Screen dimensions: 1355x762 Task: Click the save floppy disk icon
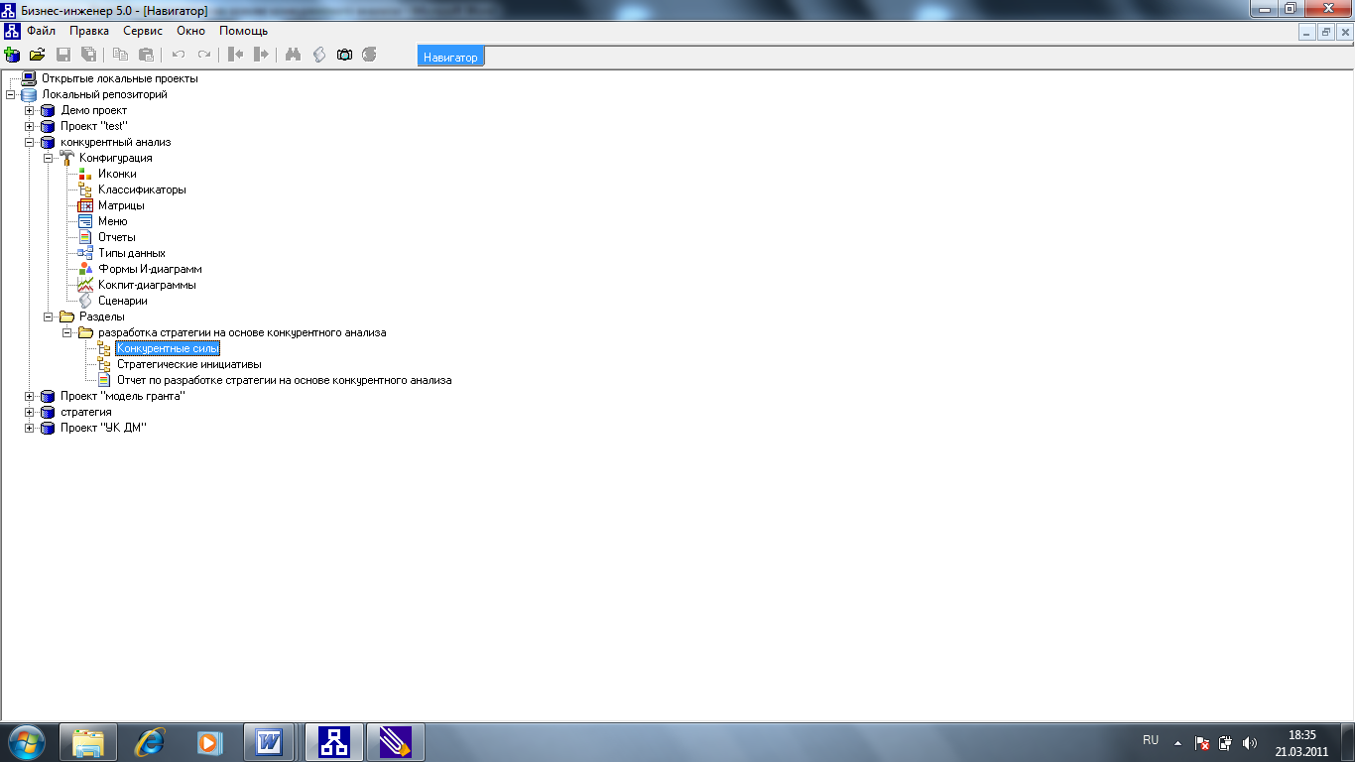(63, 55)
